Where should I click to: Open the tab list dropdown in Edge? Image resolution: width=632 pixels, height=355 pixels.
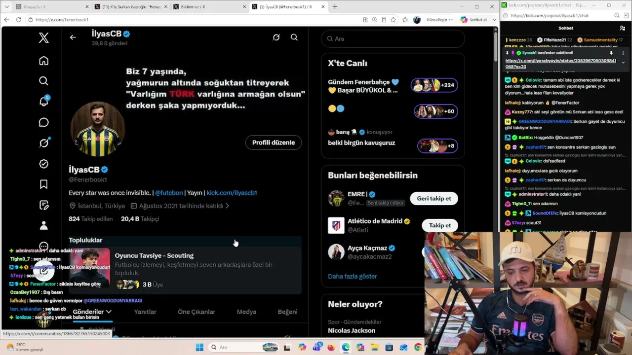point(6,6)
